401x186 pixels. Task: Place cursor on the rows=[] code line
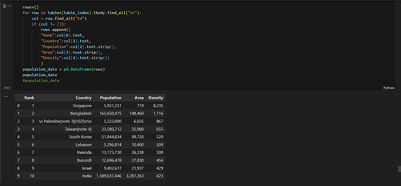tap(30, 7)
